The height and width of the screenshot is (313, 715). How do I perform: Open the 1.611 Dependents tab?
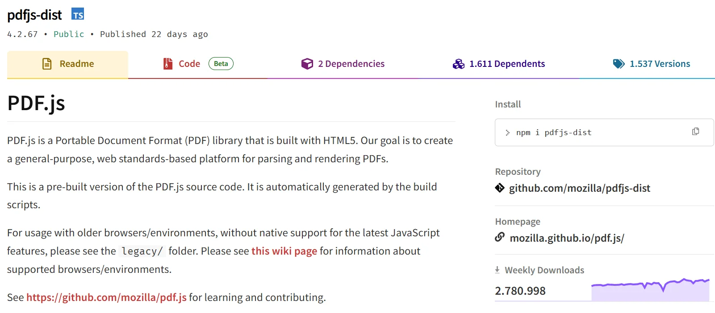499,64
